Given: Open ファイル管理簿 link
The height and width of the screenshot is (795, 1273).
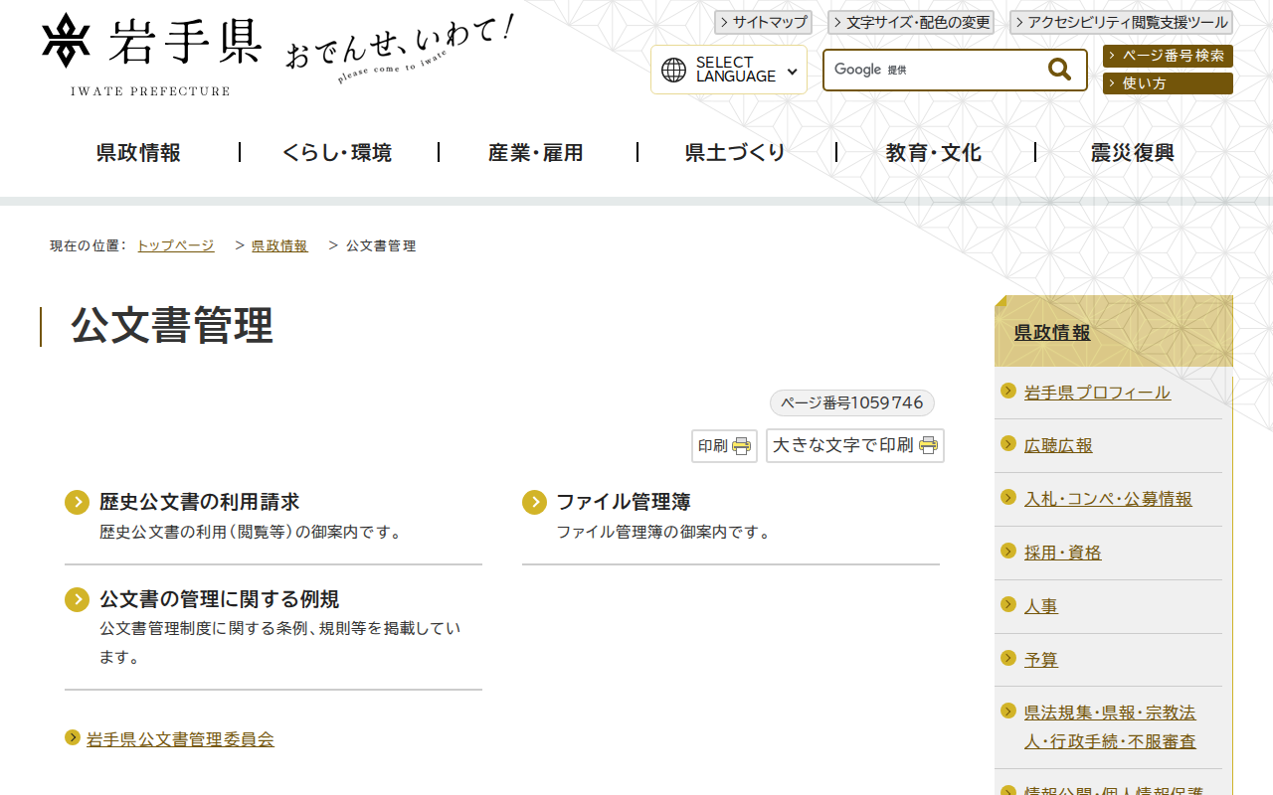Looking at the screenshot, I should click(x=624, y=502).
